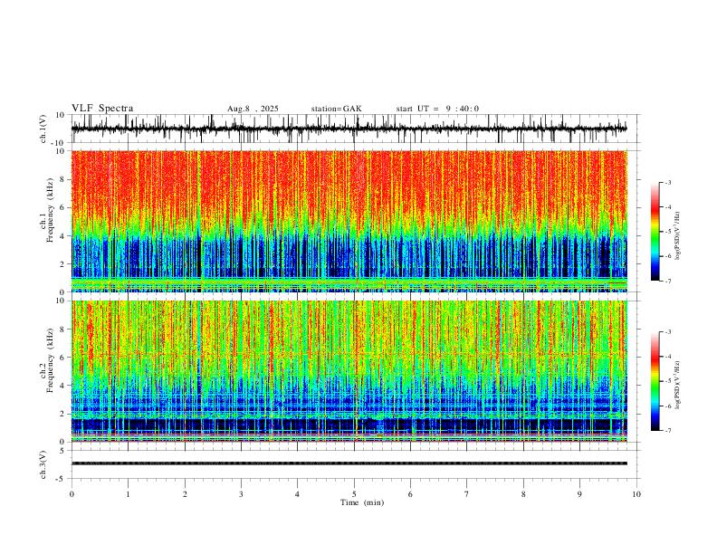Click the "-3" tick on ch.2 color bar

tap(668, 332)
